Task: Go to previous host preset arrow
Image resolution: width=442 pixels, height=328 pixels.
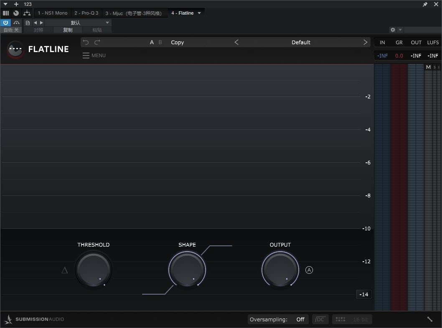Action: (x=35, y=23)
